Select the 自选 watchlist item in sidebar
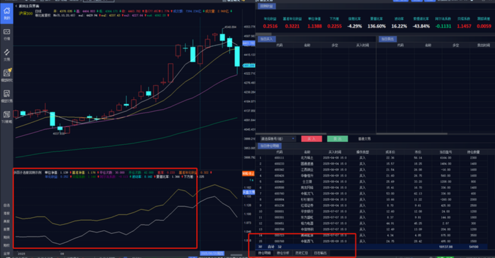 tap(7, 205)
